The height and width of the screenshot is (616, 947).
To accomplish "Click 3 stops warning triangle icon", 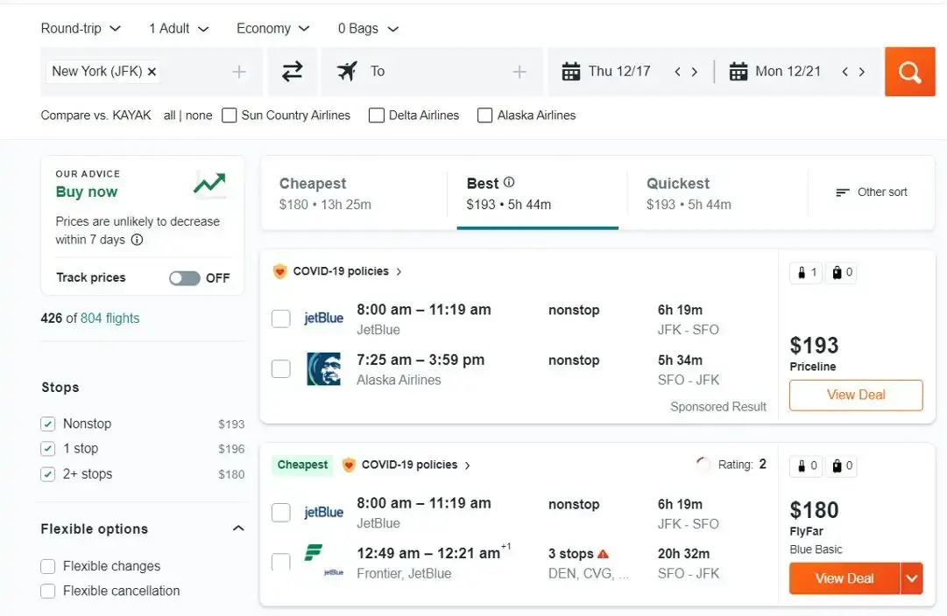I will pos(603,553).
